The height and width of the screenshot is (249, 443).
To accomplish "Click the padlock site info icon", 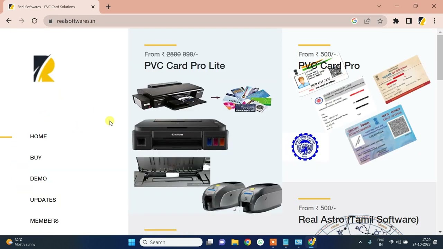I will [x=51, y=21].
